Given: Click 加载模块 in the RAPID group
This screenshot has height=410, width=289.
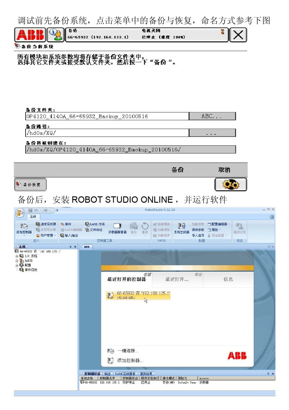Looking at the screenshot, I should (162, 230).
